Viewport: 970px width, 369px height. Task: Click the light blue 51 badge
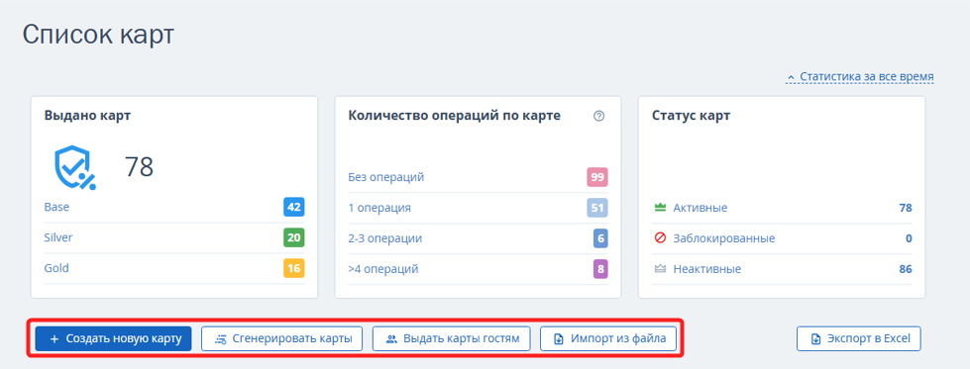pos(597,208)
